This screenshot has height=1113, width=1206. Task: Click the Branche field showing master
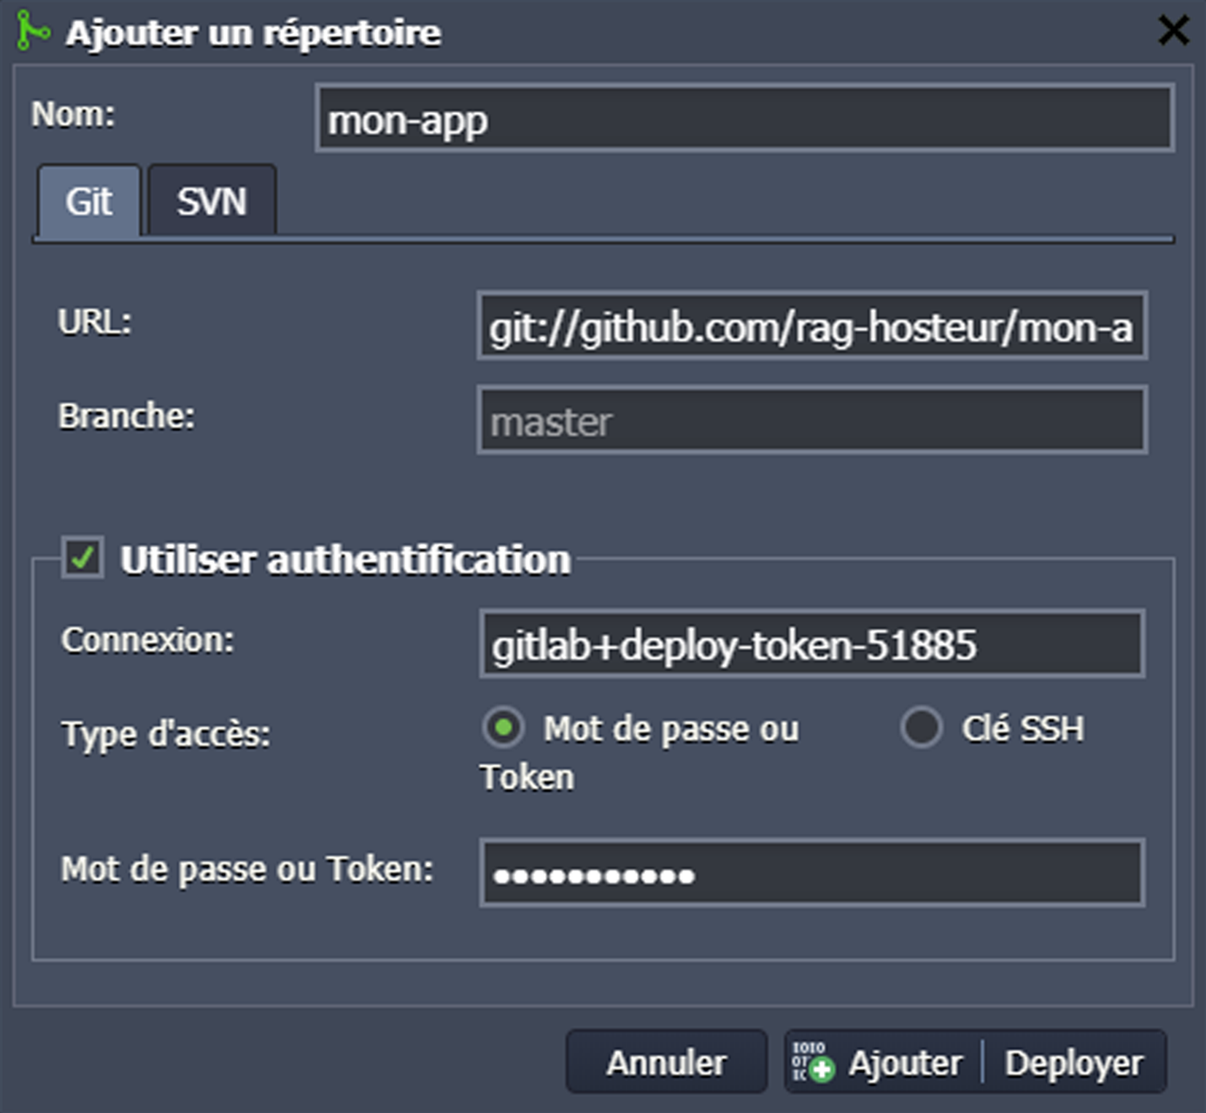(811, 422)
